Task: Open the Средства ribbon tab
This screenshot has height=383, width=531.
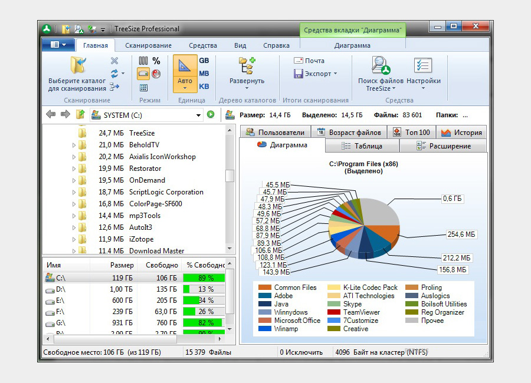Action: click(203, 45)
